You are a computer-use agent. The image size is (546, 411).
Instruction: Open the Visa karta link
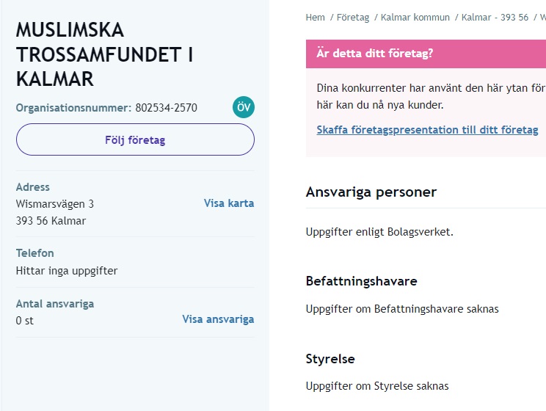[x=229, y=203]
